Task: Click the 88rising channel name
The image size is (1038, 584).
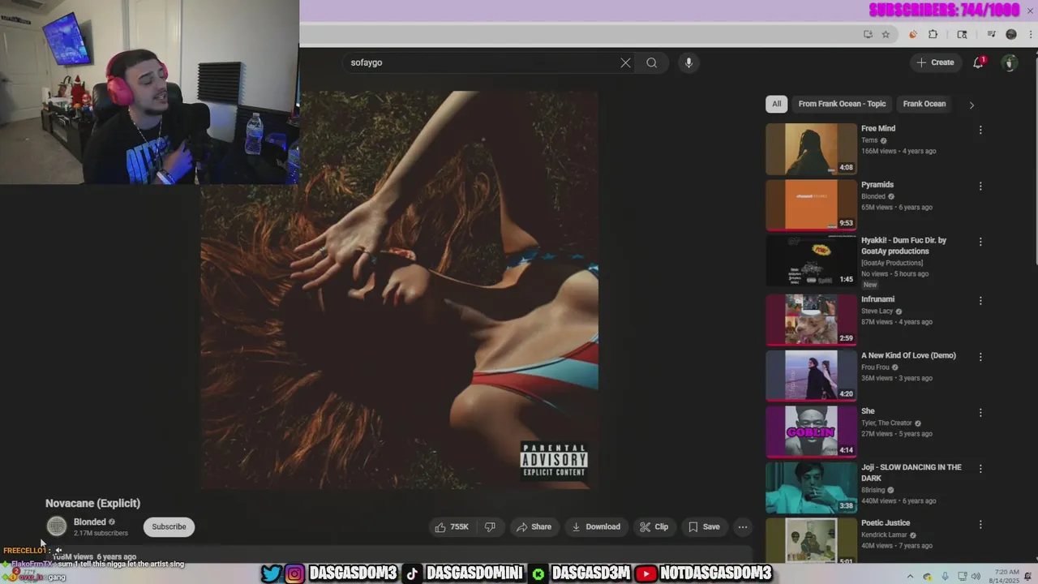Action: [x=873, y=490]
